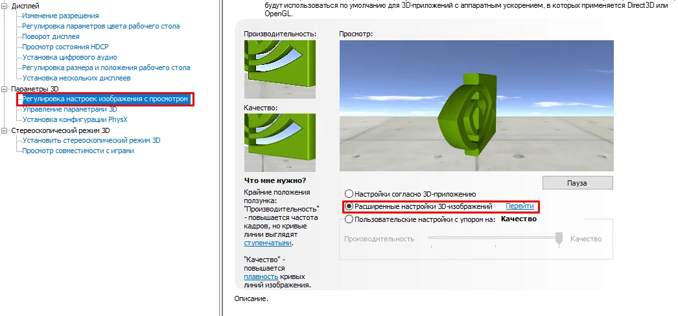Viewport: 678px width, 316px height.
Task: Click the Перейти link
Action: coord(520,206)
